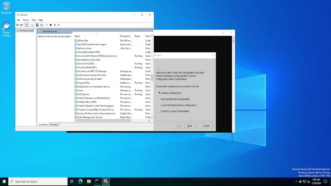Open the Help menu in Services
Image resolution: width=331 pixels, height=186 pixels.
coord(41,20)
